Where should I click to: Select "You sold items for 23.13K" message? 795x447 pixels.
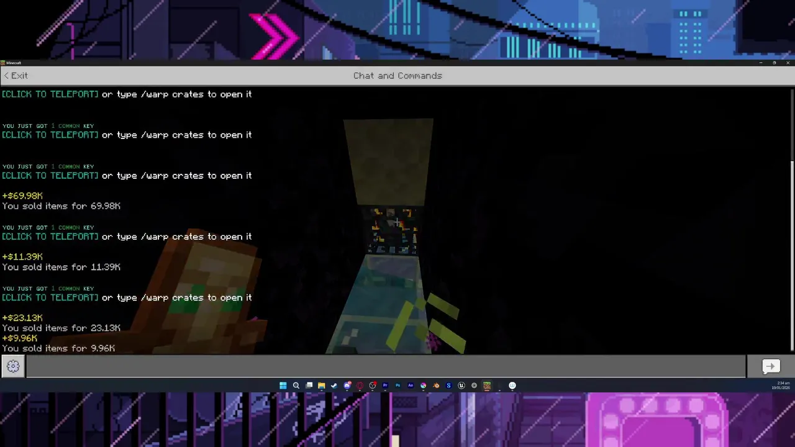pos(61,328)
